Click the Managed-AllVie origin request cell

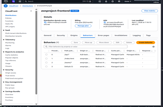133,55
